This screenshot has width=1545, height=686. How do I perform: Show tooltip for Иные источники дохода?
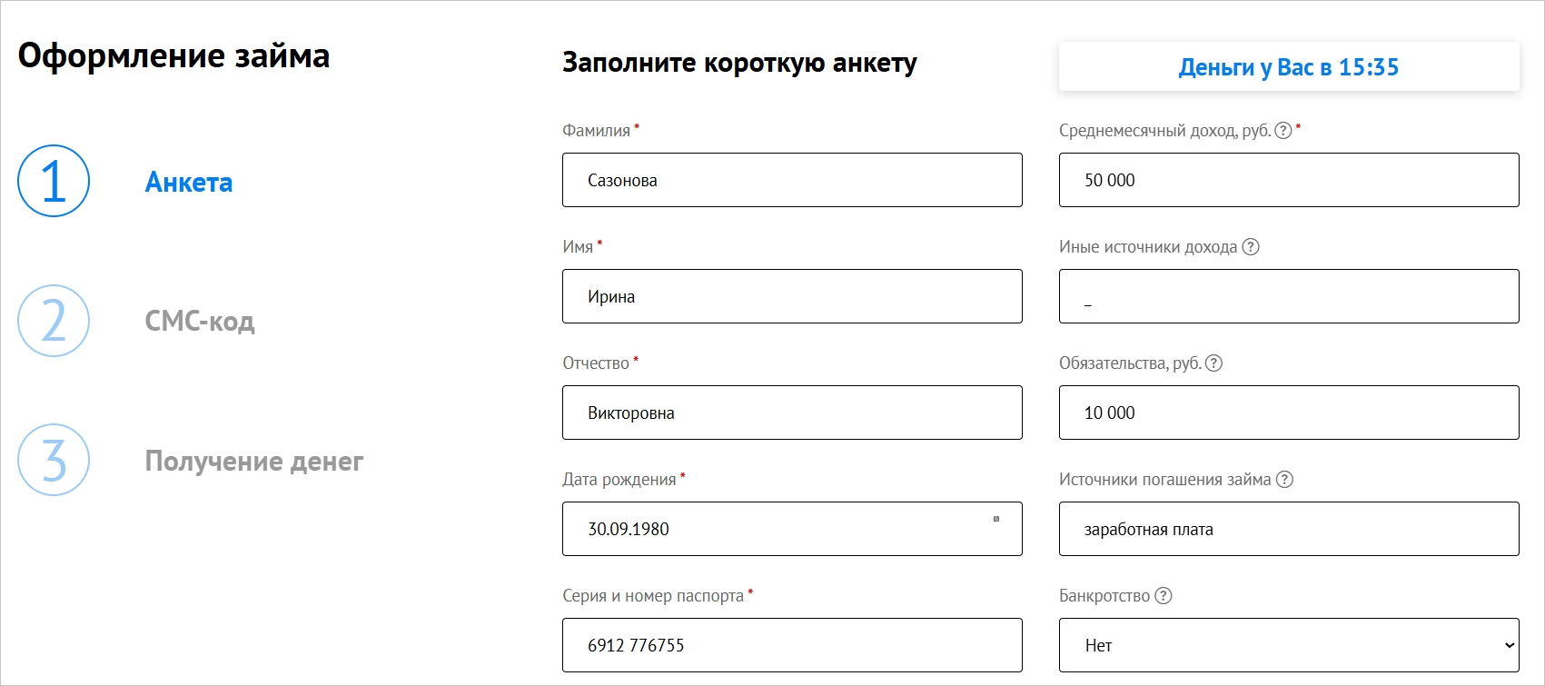1251,247
